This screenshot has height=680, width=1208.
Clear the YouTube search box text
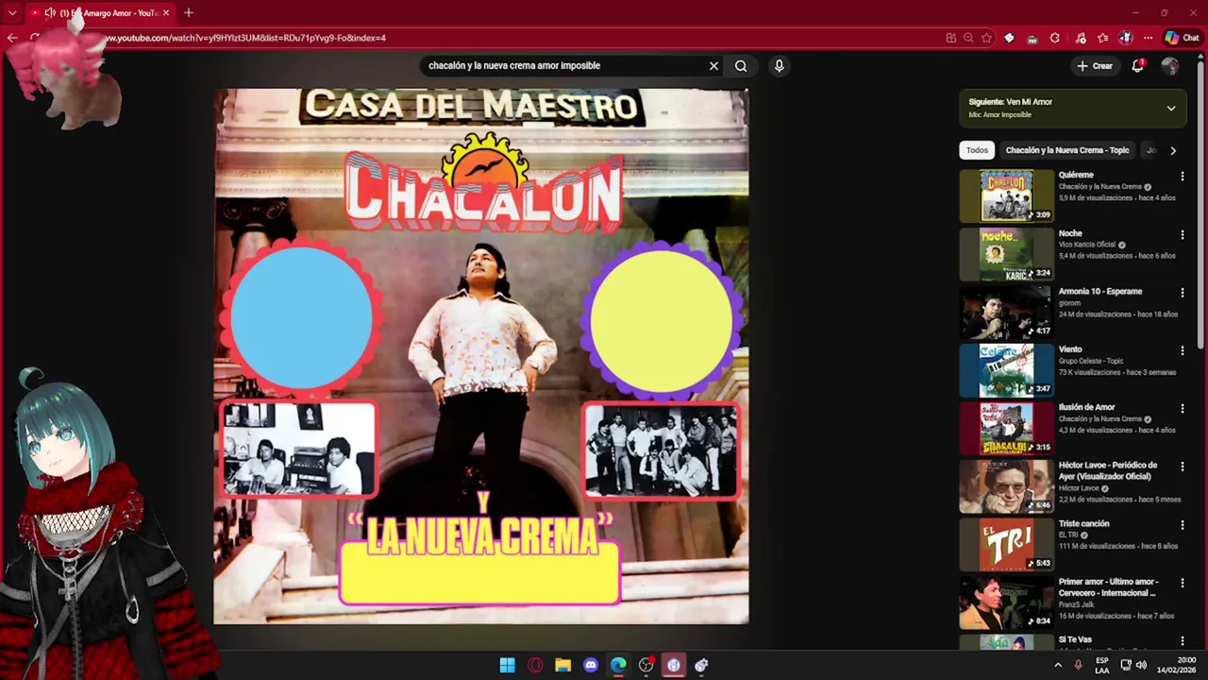(713, 66)
